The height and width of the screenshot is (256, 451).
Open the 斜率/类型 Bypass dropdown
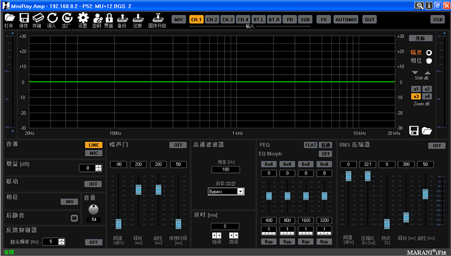click(226, 191)
